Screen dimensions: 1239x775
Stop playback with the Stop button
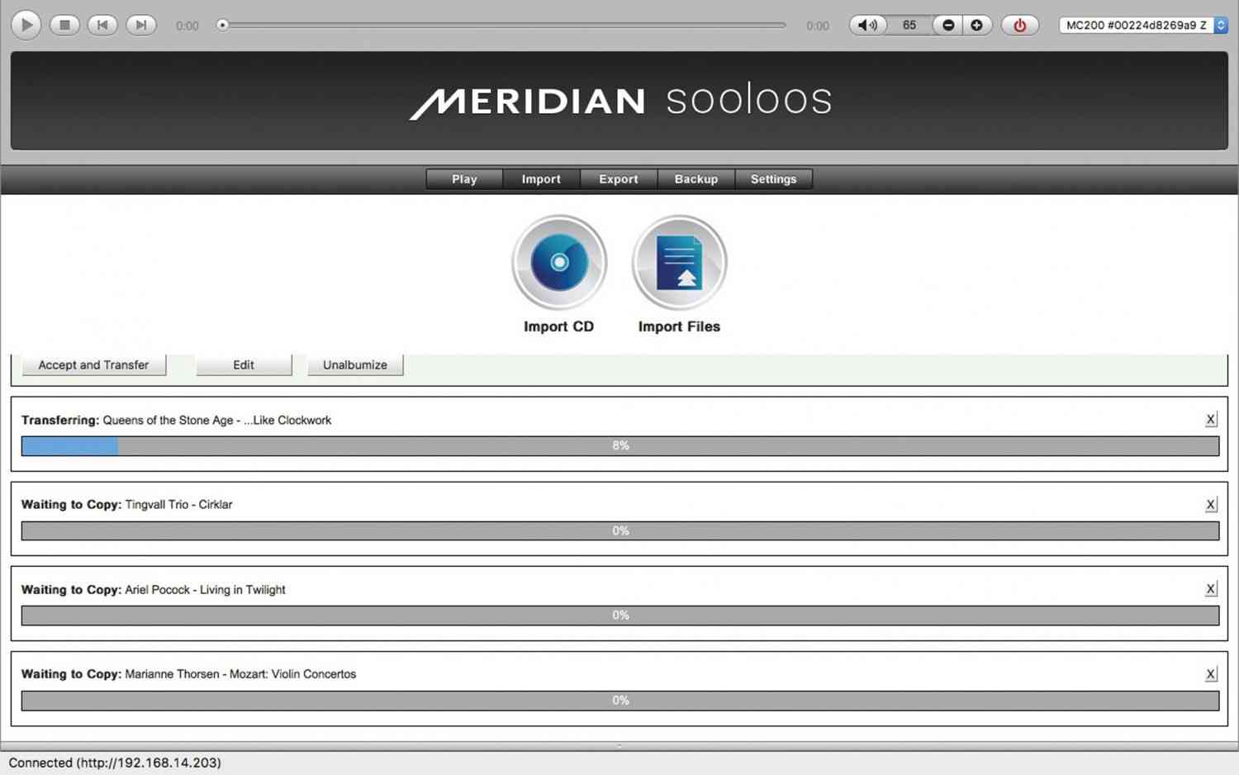coord(64,25)
